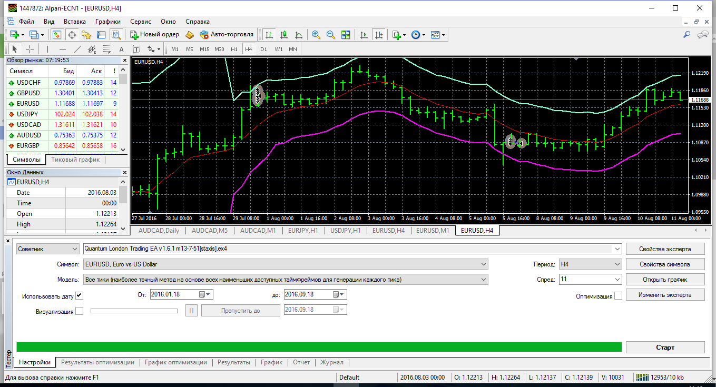Switch timeframe to D1
This screenshot has width=716, height=387.
click(263, 49)
